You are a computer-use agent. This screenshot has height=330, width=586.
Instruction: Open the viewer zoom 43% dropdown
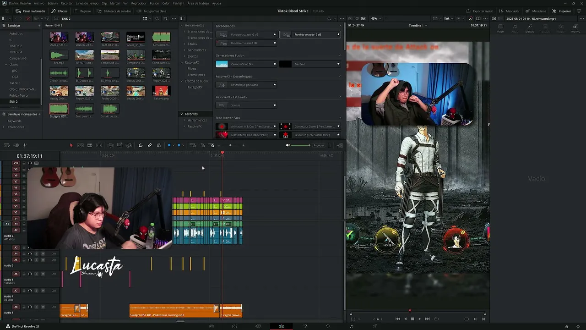click(x=375, y=19)
